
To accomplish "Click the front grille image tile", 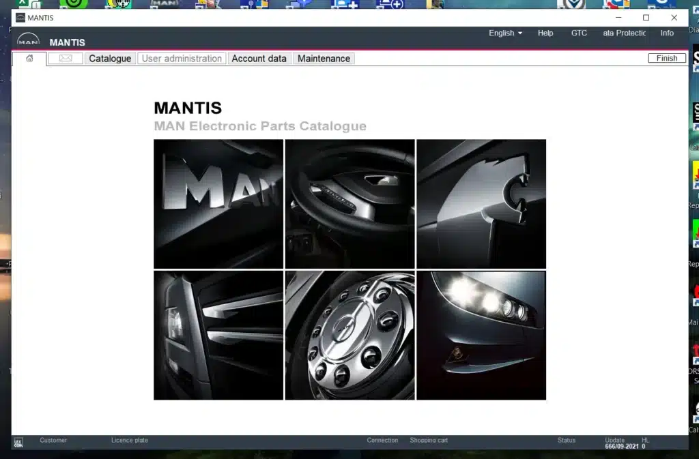I will pyautogui.click(x=218, y=336).
